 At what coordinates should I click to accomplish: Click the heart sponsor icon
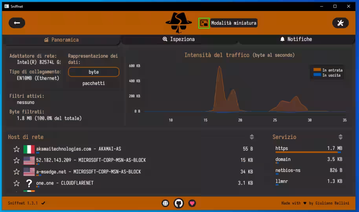[x=192, y=203]
